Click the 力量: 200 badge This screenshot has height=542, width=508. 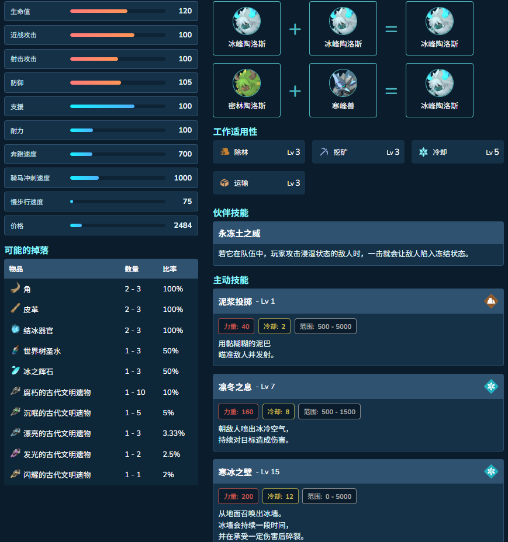[x=239, y=496]
